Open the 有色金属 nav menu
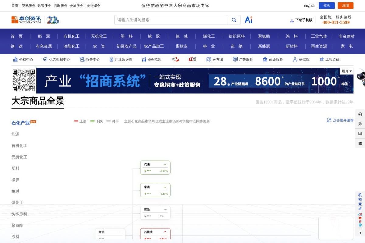The image size is (365, 243). [44, 46]
